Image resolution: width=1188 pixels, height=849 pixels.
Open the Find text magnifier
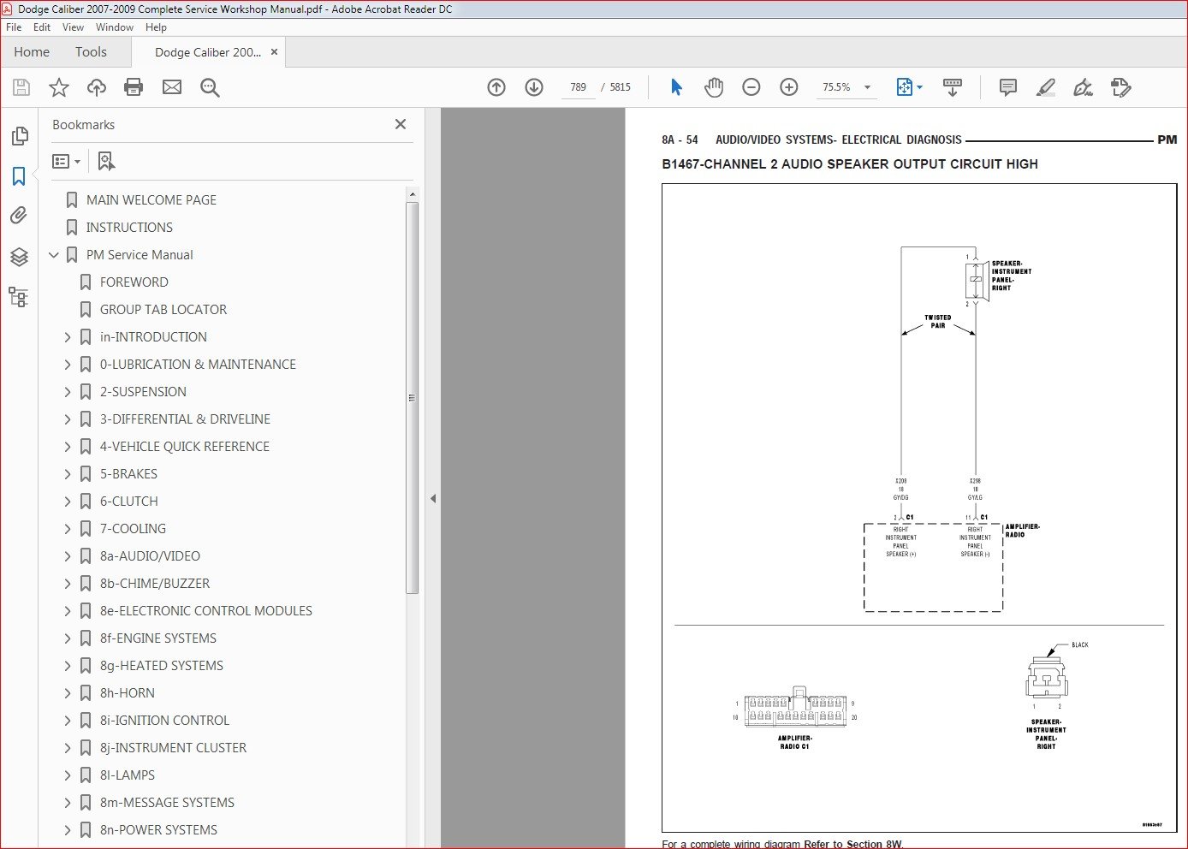pos(210,87)
